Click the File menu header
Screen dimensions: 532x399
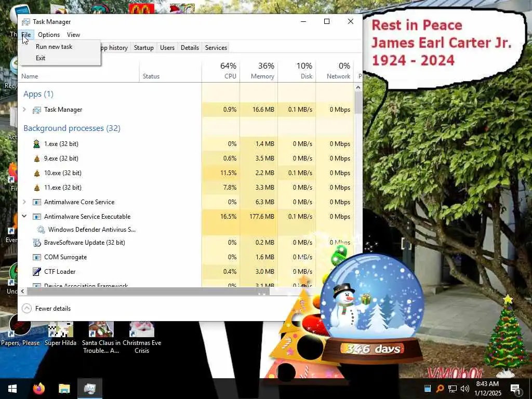click(26, 35)
